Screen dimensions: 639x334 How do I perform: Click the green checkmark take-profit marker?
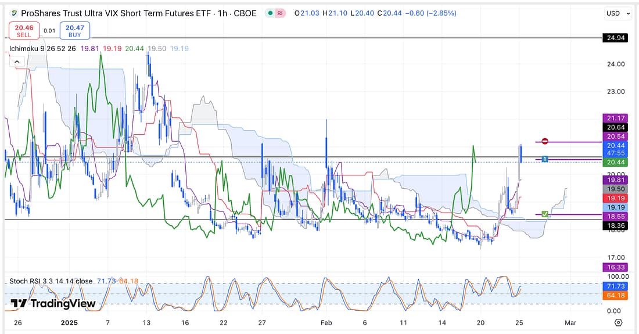pyautogui.click(x=545, y=215)
